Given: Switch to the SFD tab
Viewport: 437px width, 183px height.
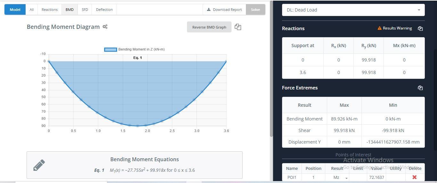Looking at the screenshot, I should click(x=85, y=10).
